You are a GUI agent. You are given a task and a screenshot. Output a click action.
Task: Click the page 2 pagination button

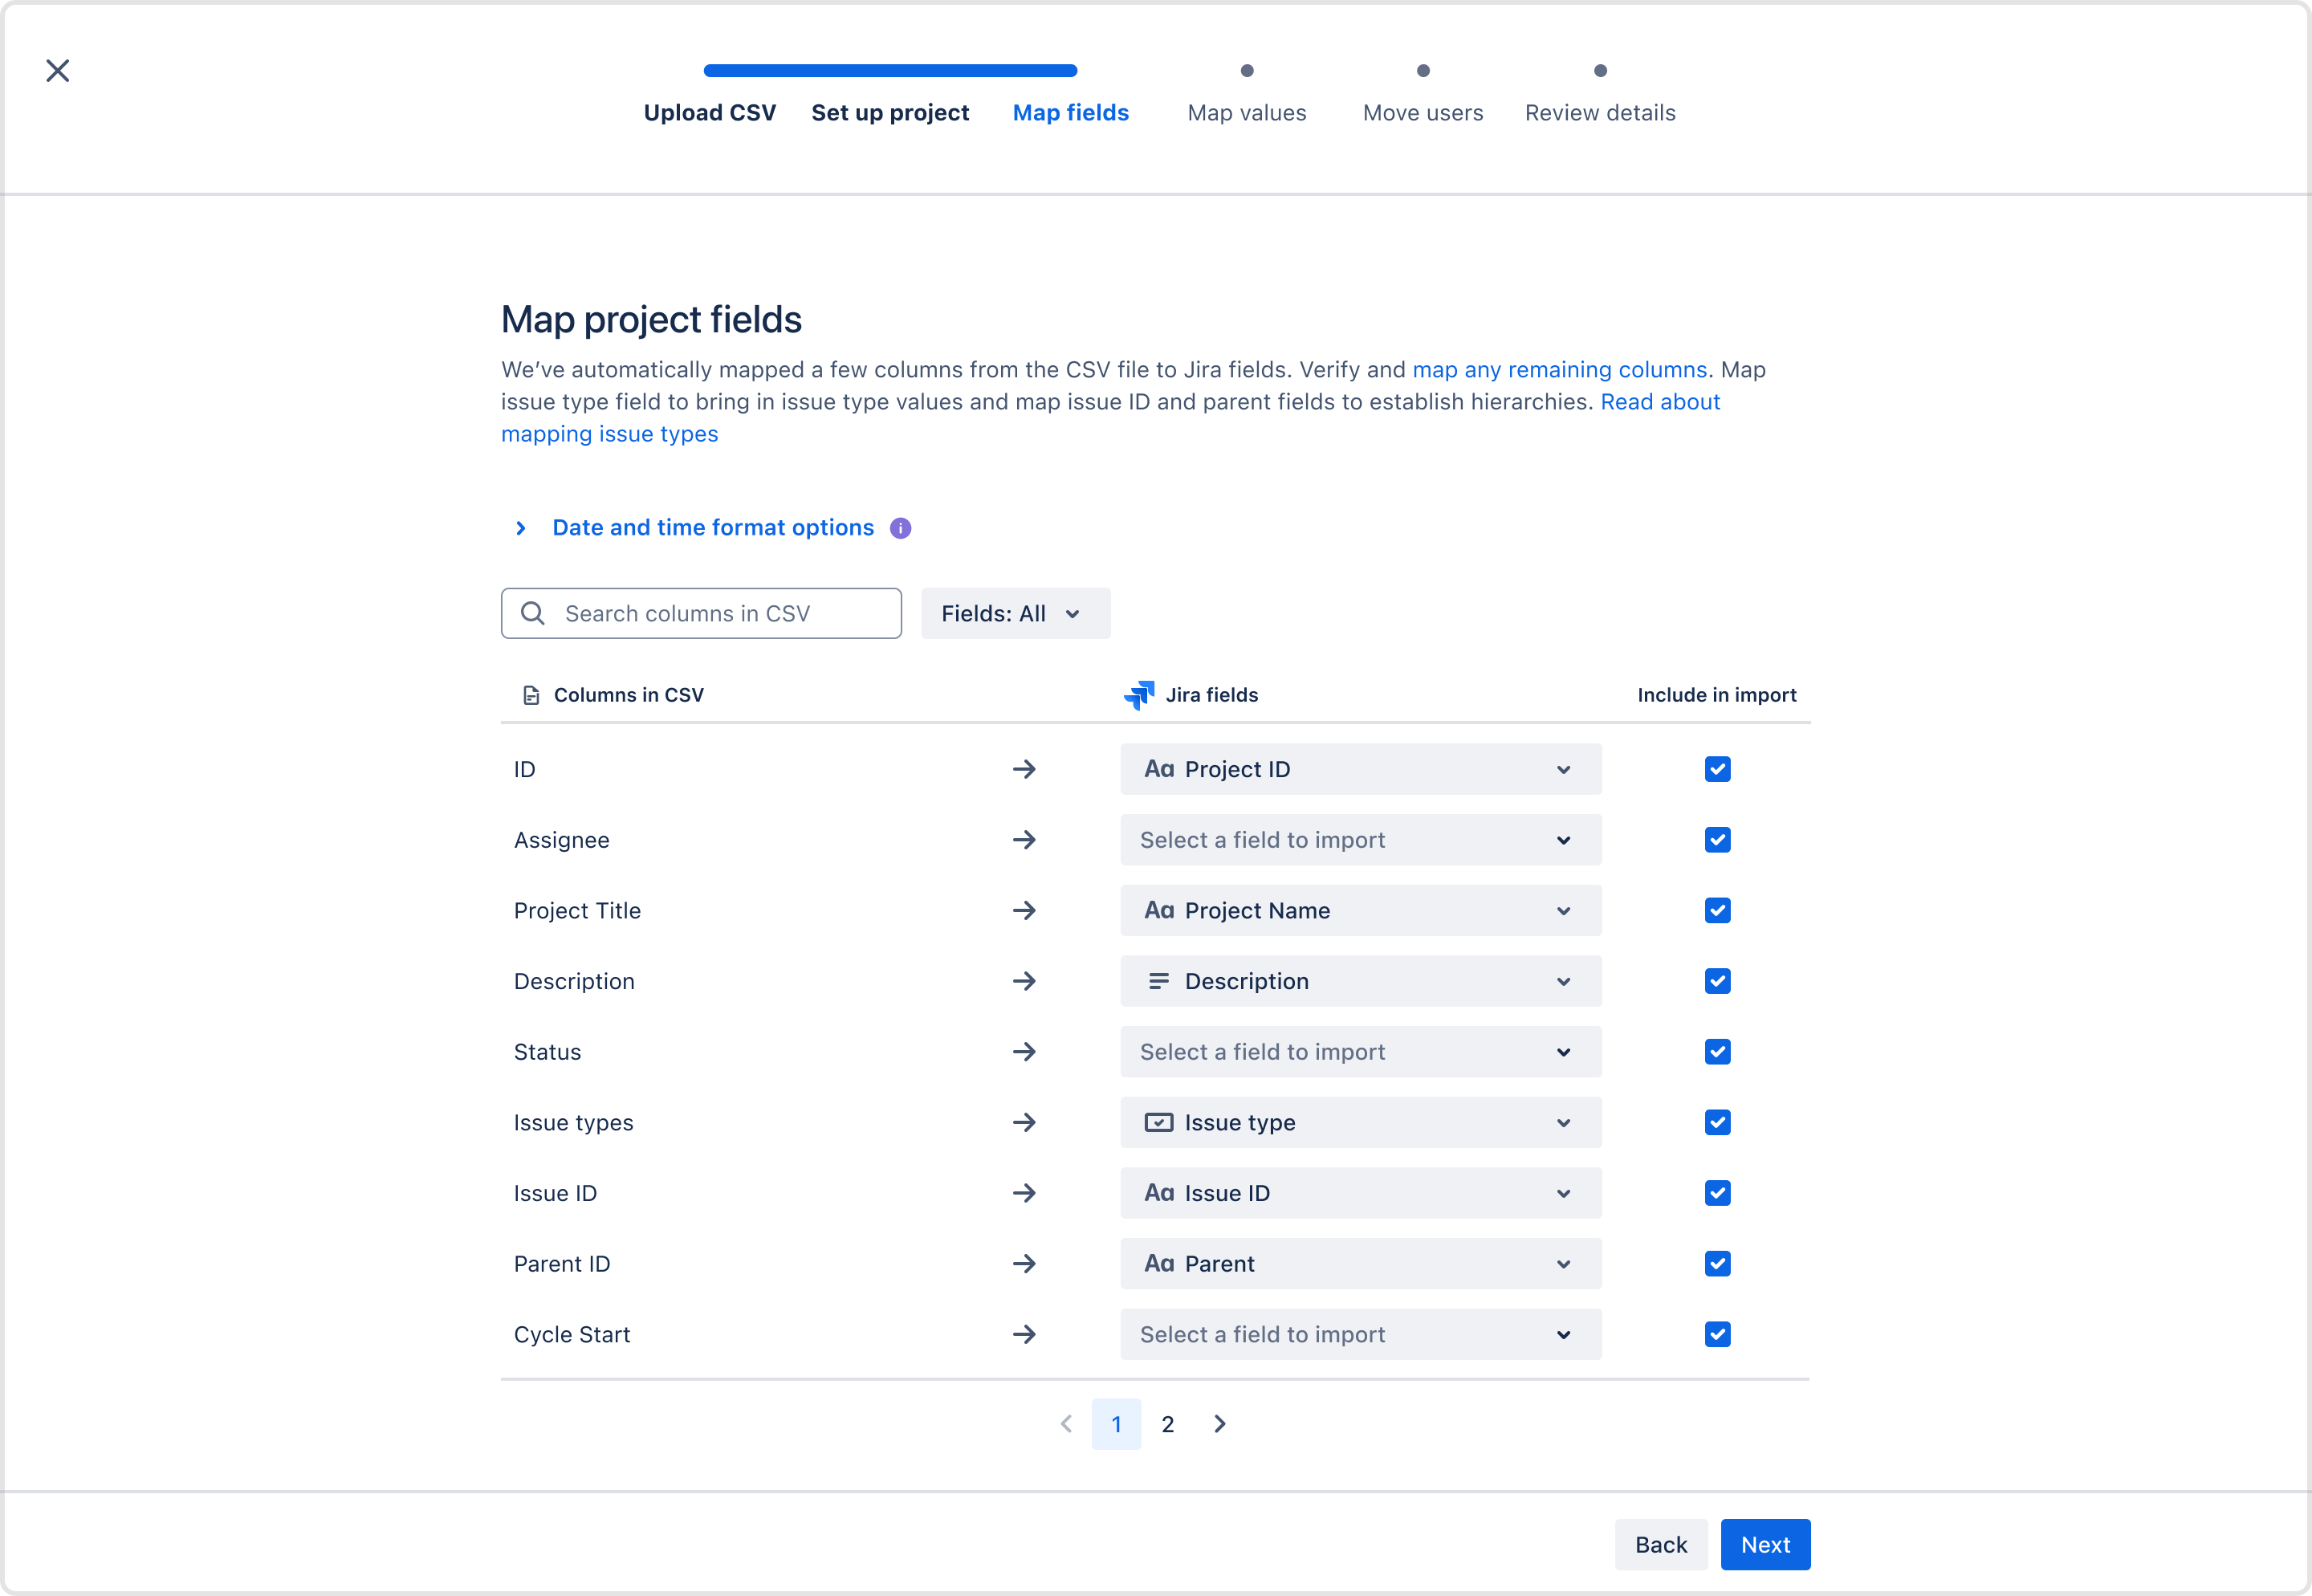click(1168, 1423)
